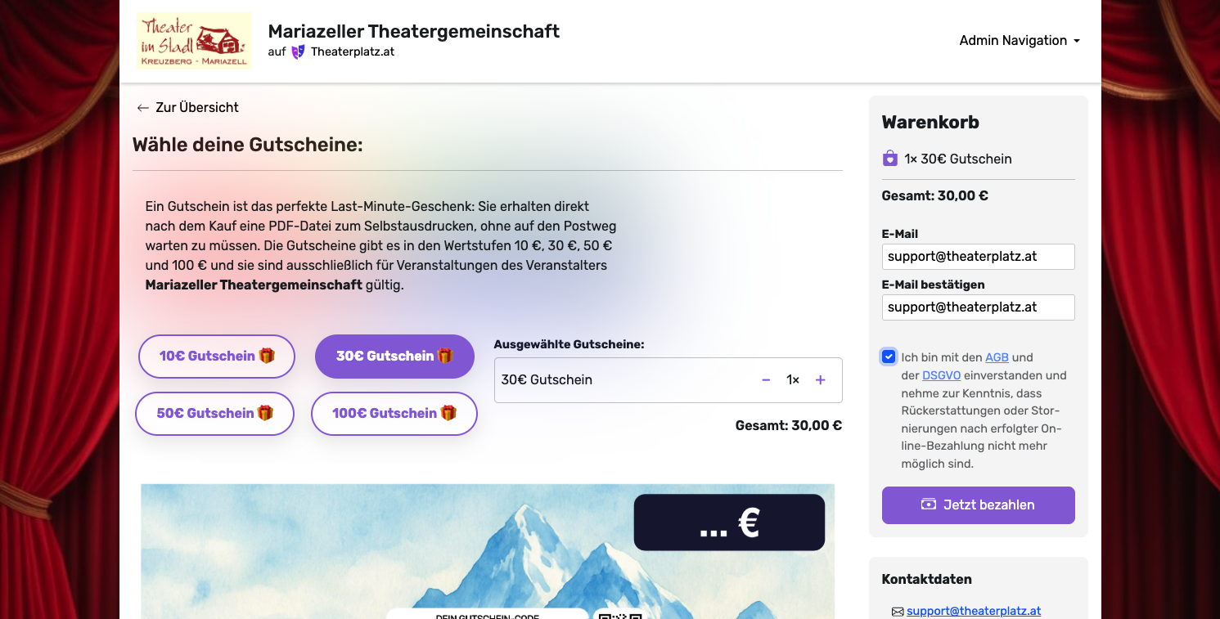Choose the 100€ Gutschein option
The width and height of the screenshot is (1220, 619).
[x=394, y=414]
